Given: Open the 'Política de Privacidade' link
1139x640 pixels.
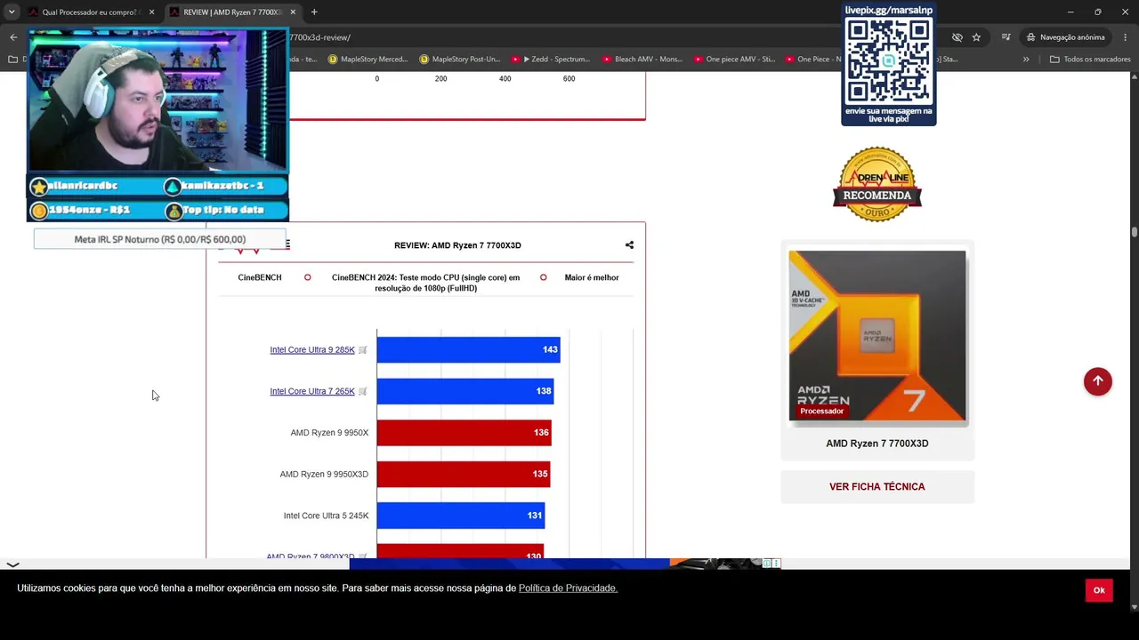Looking at the screenshot, I should (568, 588).
